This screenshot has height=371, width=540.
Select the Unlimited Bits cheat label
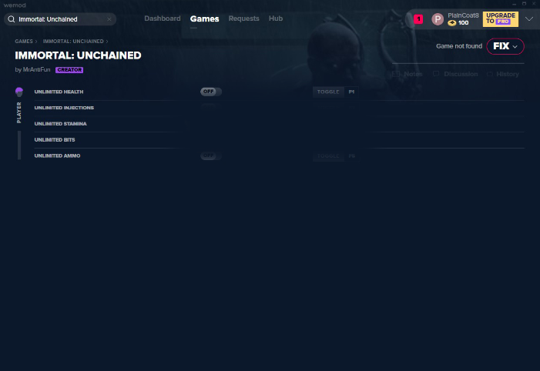coord(55,140)
